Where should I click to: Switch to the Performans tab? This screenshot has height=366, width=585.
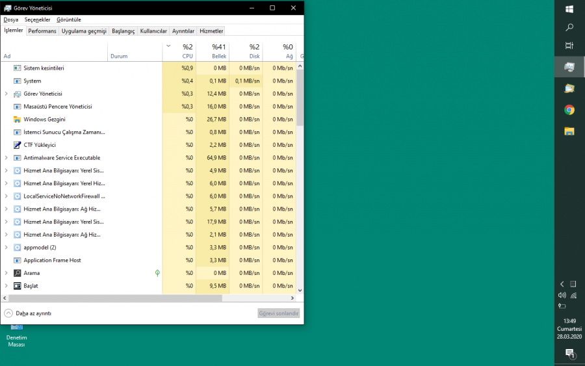42,31
